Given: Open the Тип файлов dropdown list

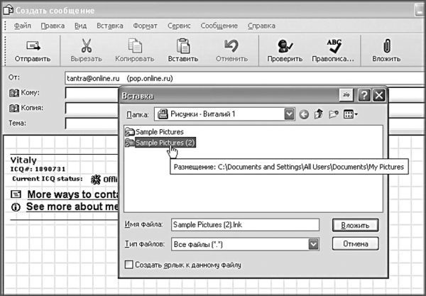Looking at the screenshot, I should [313, 244].
